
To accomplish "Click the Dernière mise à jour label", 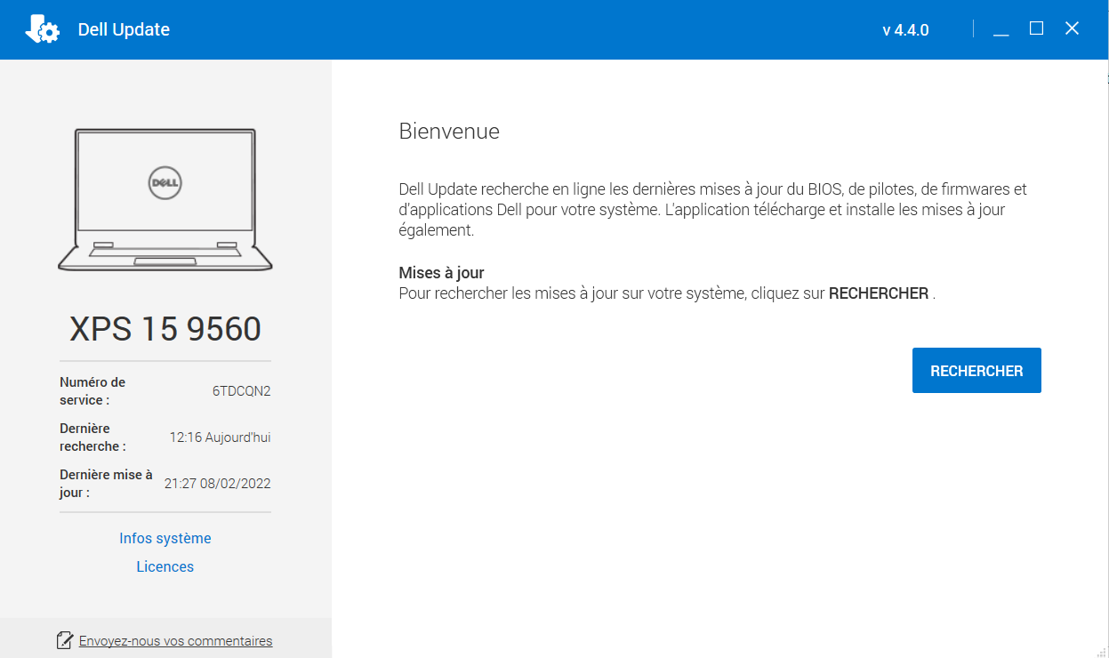I will pyautogui.click(x=106, y=484).
